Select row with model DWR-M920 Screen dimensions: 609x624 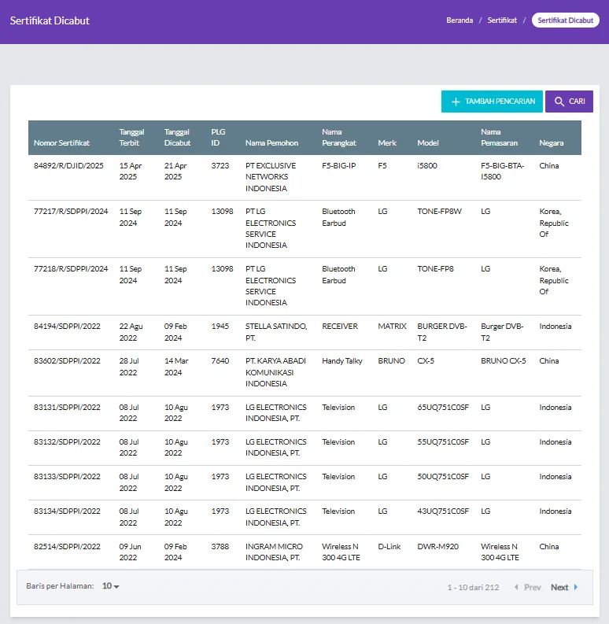coord(437,546)
